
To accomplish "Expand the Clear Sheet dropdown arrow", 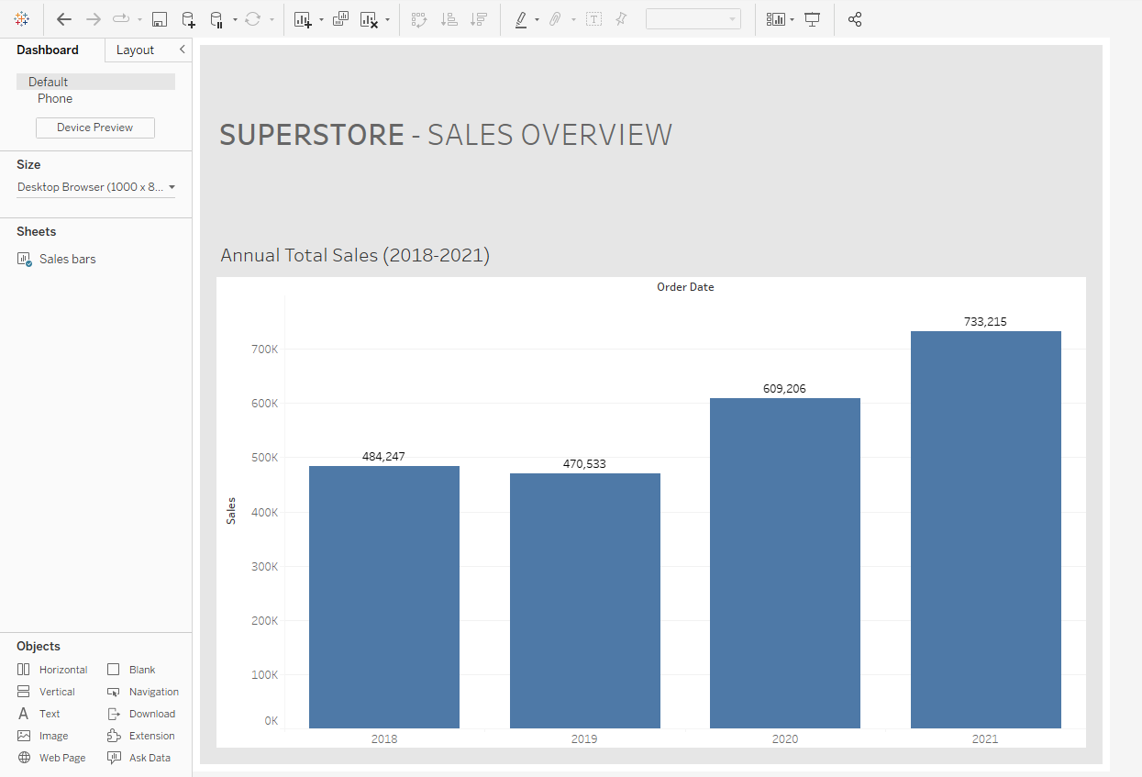I will (x=387, y=20).
